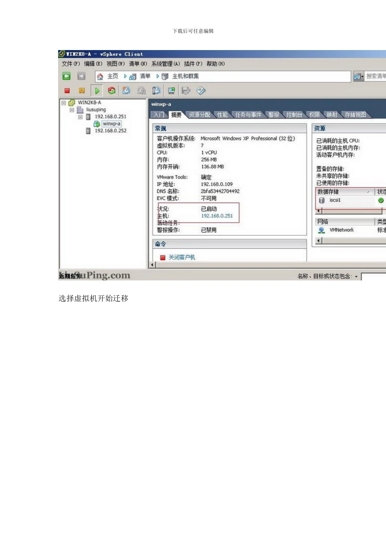Click the Revert to Snapshot toolbar icon
This screenshot has width=386, height=547.
pos(141,90)
